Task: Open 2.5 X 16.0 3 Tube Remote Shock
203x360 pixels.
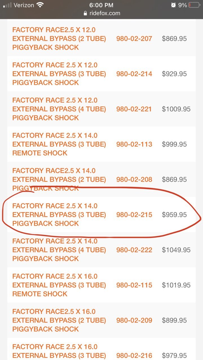Action: point(59,285)
